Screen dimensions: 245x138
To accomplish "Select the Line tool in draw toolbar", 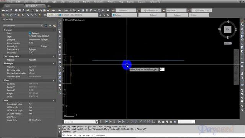I will (x=60, y=21).
